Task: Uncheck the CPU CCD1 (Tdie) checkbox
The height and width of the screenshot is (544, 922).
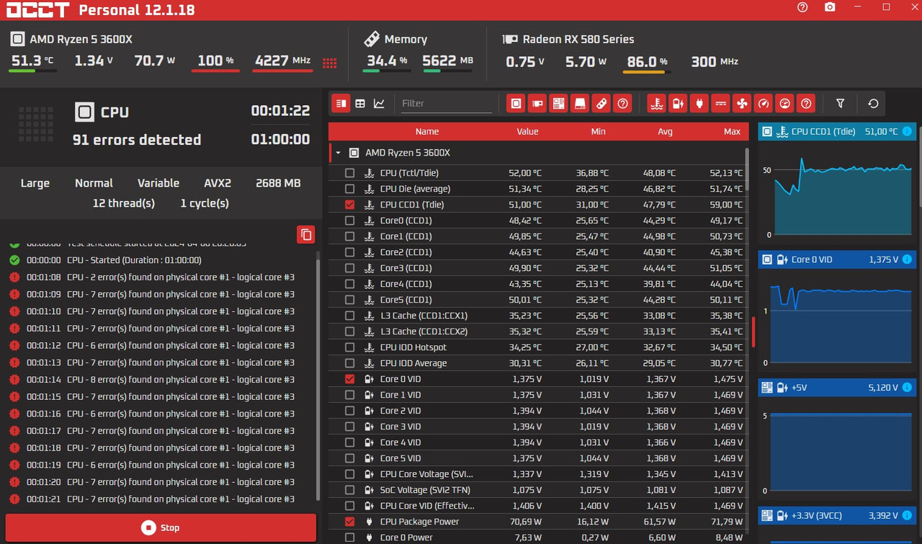Action: point(350,205)
